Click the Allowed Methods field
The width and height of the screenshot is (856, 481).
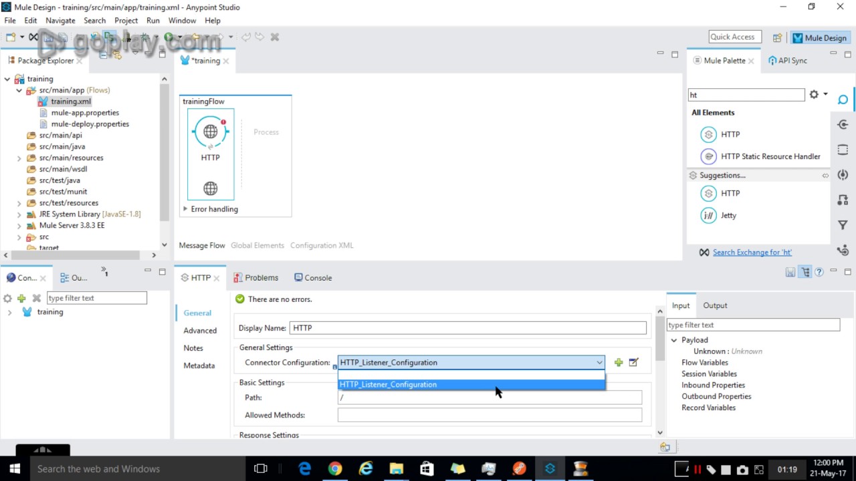click(490, 415)
